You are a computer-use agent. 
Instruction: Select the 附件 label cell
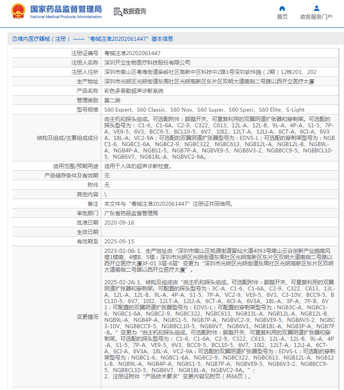pos(57,185)
